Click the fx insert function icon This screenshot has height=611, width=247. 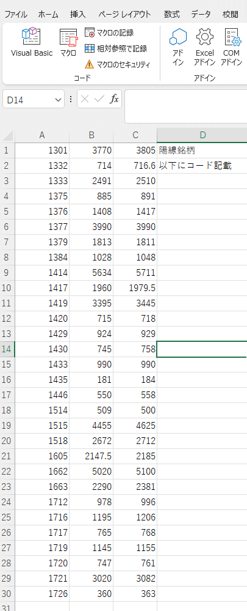click(x=114, y=99)
